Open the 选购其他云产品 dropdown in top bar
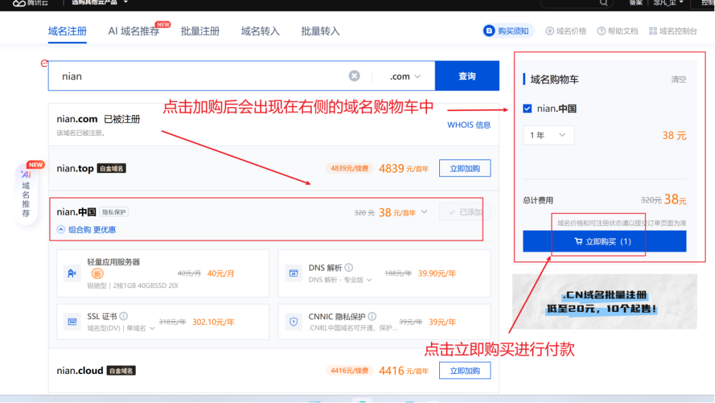This screenshot has height=403, width=715. click(99, 3)
